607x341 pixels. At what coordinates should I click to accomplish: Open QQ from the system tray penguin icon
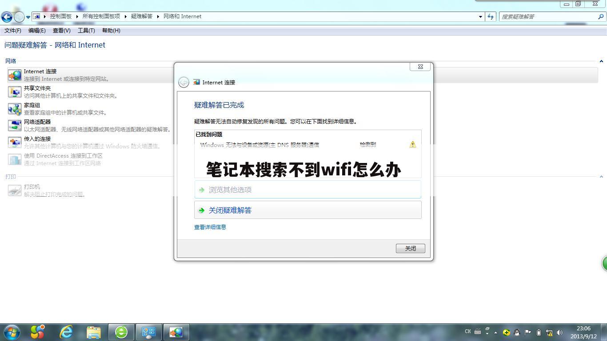click(517, 332)
